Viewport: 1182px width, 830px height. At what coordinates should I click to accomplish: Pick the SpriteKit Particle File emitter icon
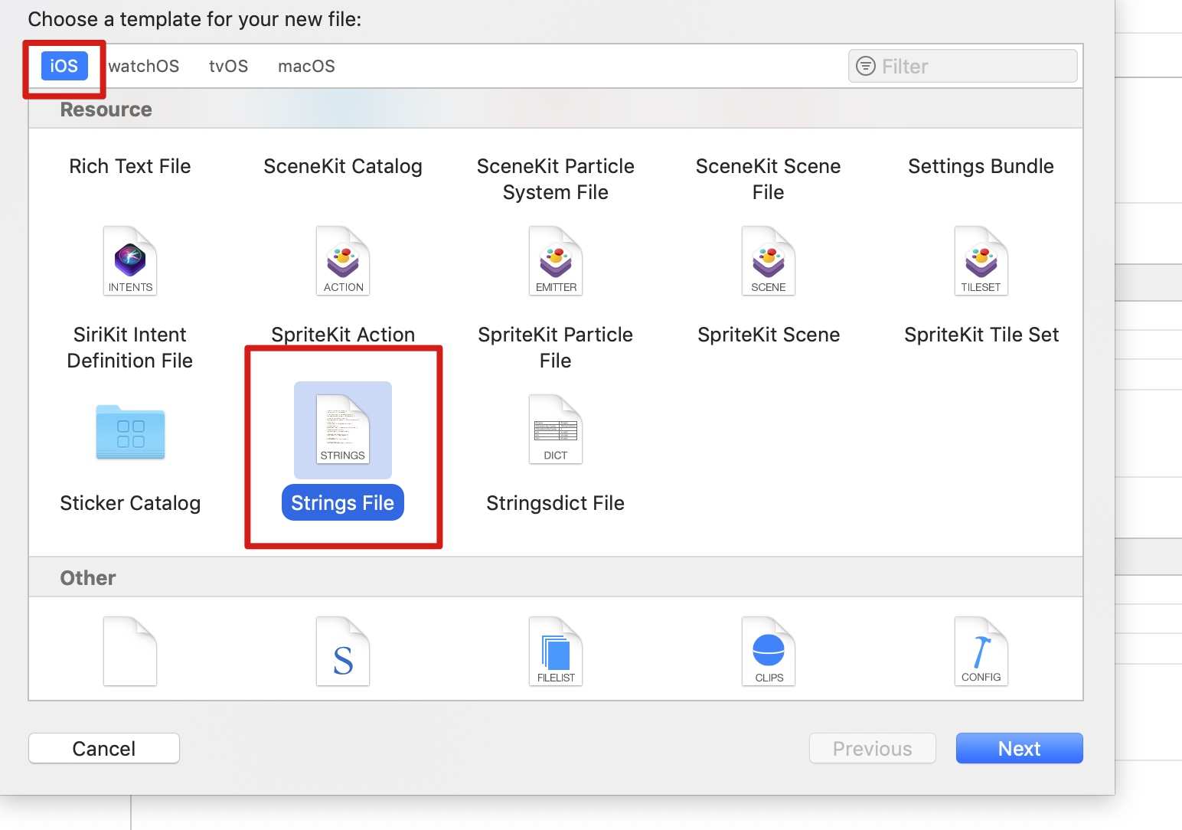556,261
